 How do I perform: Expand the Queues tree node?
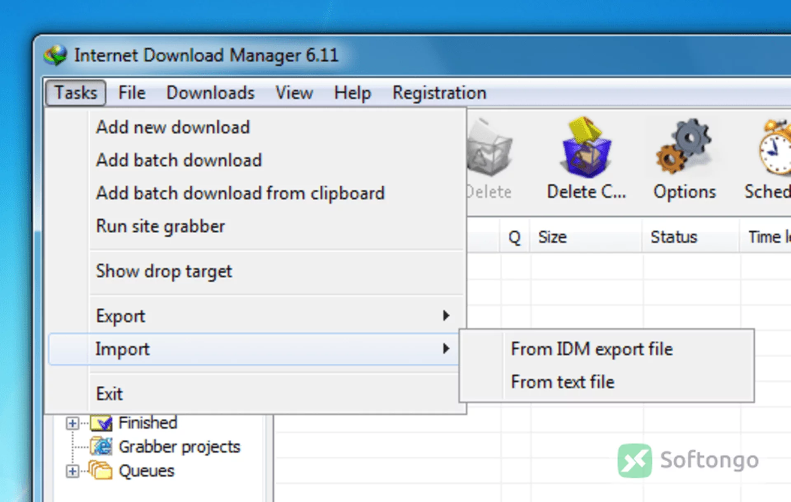click(73, 471)
